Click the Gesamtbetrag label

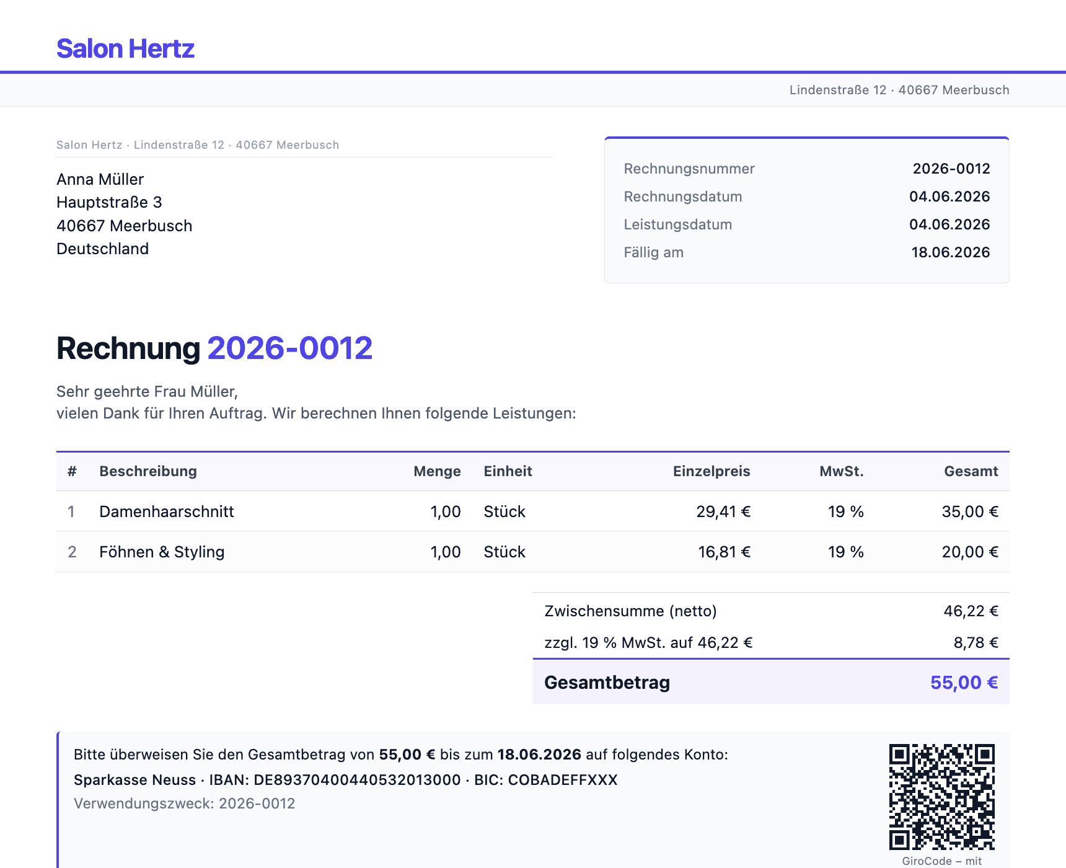(607, 683)
